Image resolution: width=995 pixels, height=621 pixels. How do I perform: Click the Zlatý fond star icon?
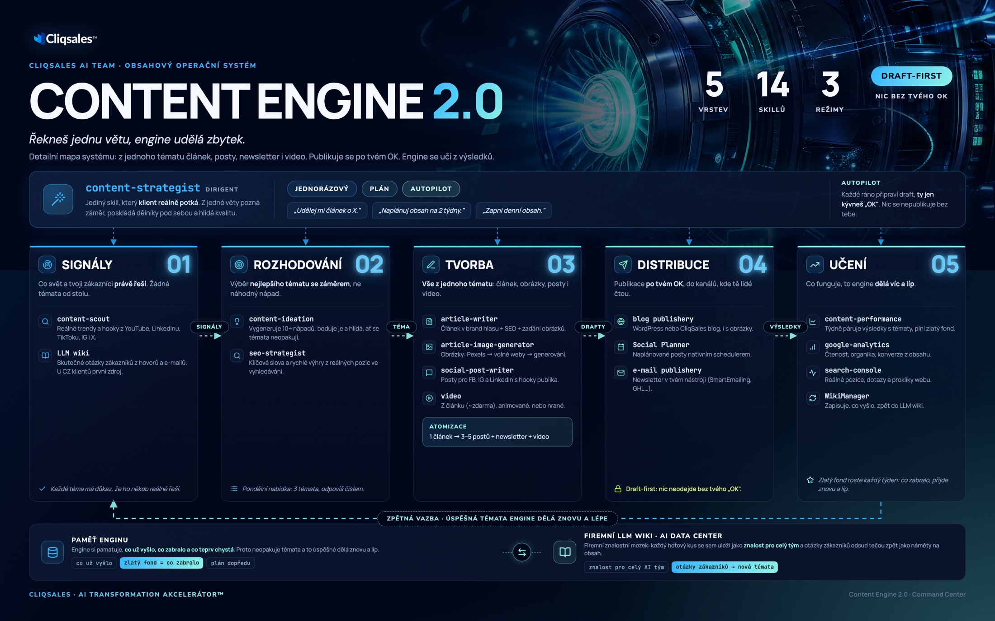point(810,480)
